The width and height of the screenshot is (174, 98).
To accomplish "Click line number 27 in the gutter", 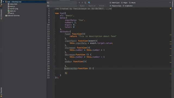I will 48,64.
